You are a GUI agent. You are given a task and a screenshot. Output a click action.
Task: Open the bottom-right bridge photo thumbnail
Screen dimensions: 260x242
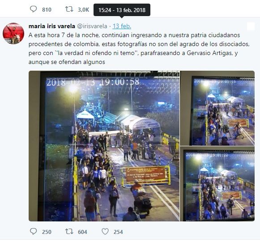click(217, 184)
